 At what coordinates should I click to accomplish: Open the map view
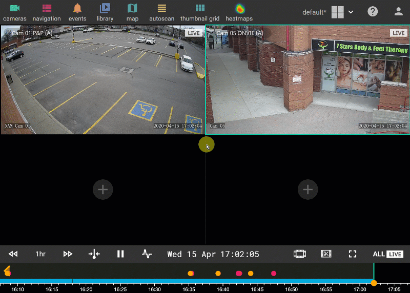click(132, 12)
